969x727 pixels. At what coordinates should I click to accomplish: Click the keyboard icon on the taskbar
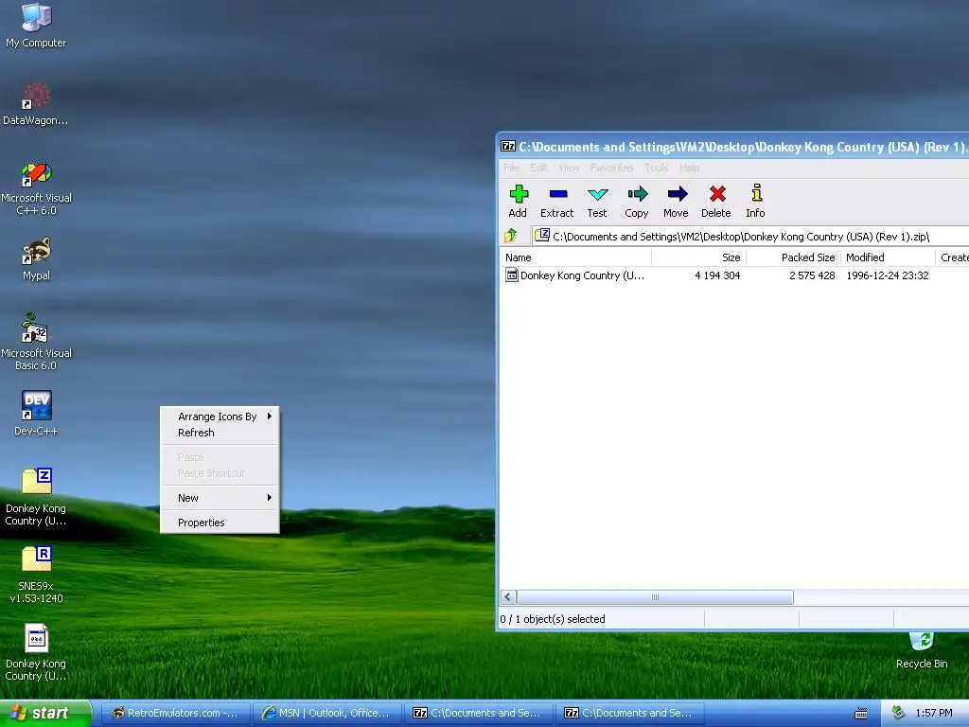861,714
